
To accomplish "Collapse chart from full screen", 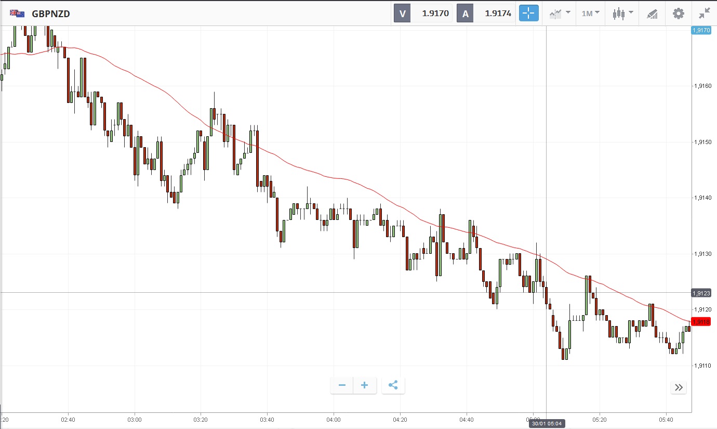I will (x=704, y=14).
